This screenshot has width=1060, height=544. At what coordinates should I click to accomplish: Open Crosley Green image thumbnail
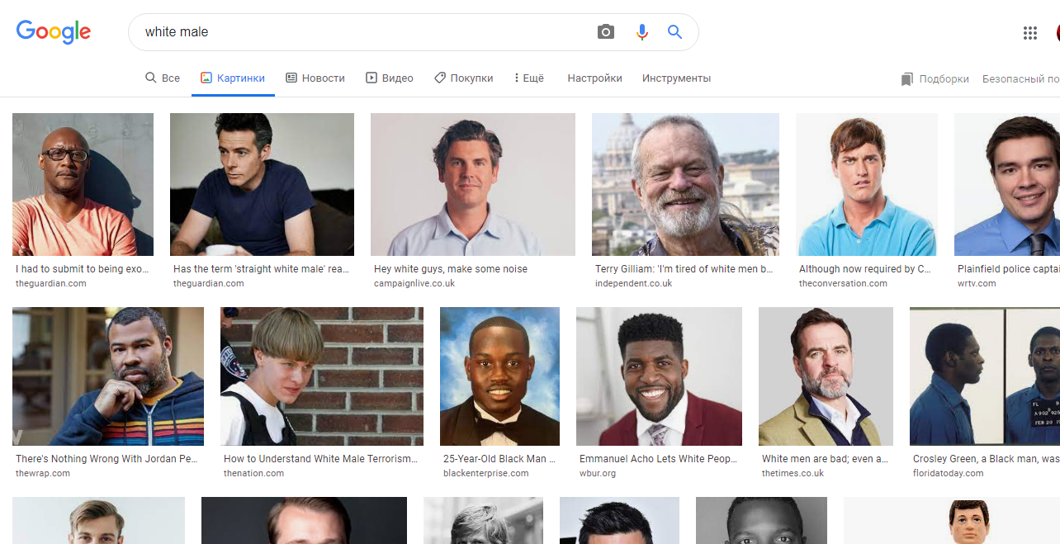(985, 376)
